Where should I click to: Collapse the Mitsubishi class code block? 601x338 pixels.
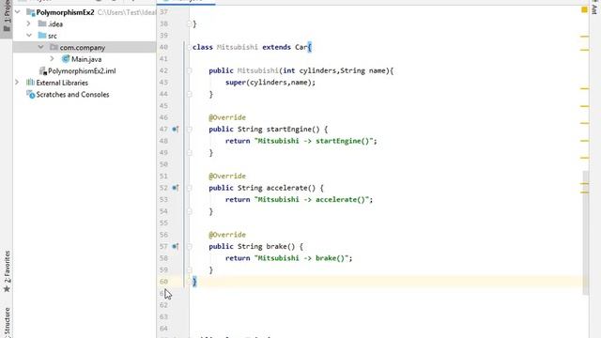coord(189,47)
